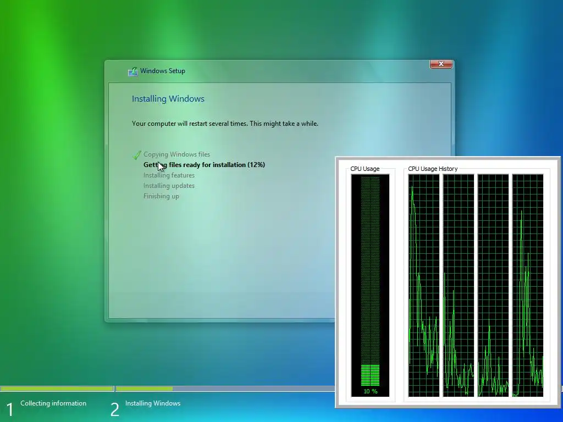
Task: Click the 'Installing updates' step
Action: 169,186
